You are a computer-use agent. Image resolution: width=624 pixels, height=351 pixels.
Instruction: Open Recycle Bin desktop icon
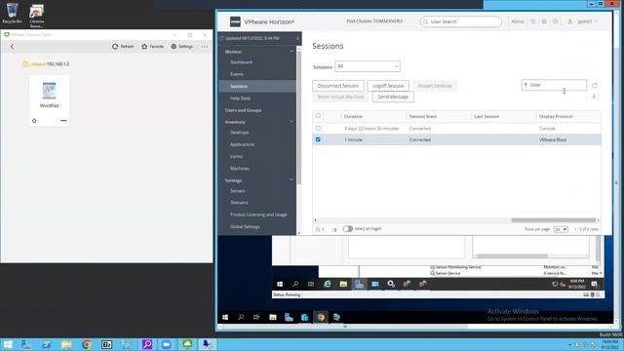[12, 13]
